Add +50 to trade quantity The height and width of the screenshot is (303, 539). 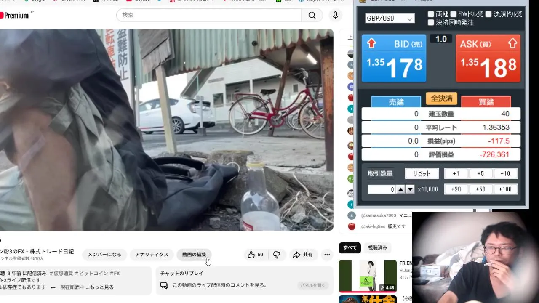click(480, 189)
